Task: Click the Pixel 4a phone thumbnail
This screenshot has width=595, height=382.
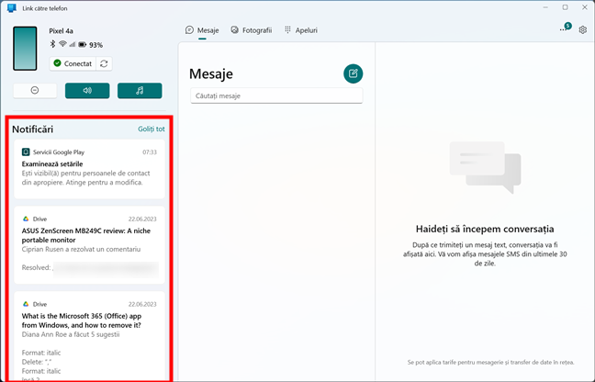Action: coord(25,49)
